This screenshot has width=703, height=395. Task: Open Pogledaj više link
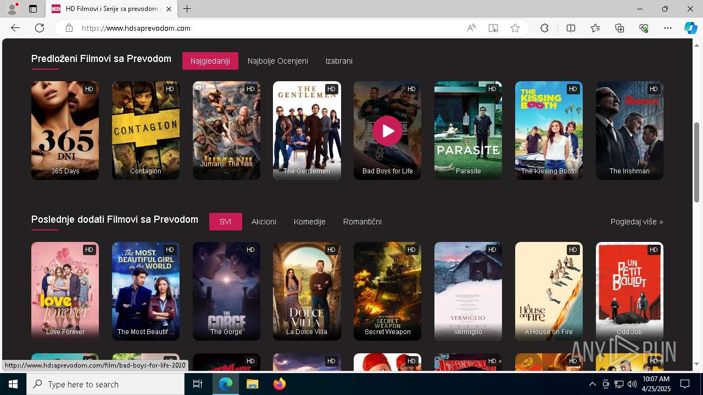pos(637,222)
